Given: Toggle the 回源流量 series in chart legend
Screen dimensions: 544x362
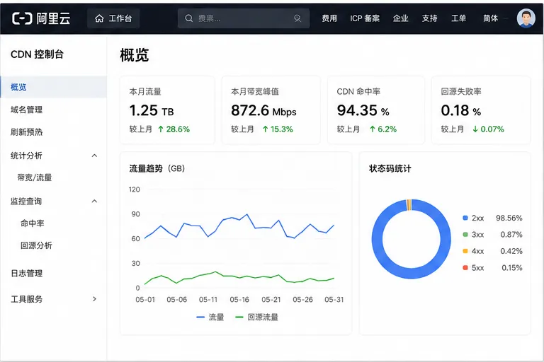Looking at the screenshot, I should pos(256,317).
